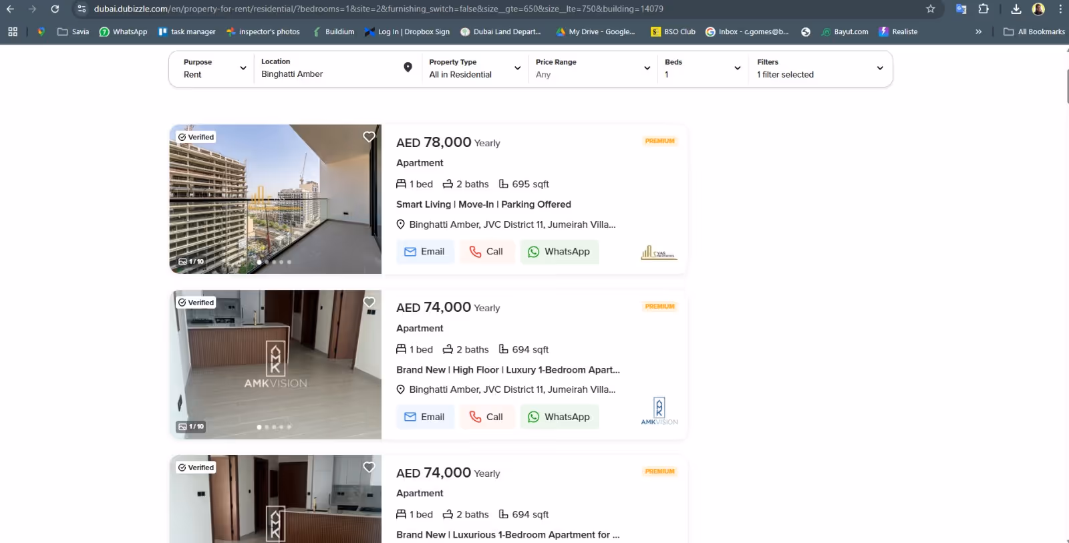Viewport: 1069px width, 543px height.
Task: Open Smart Living Move-In listing title
Action: pos(484,204)
